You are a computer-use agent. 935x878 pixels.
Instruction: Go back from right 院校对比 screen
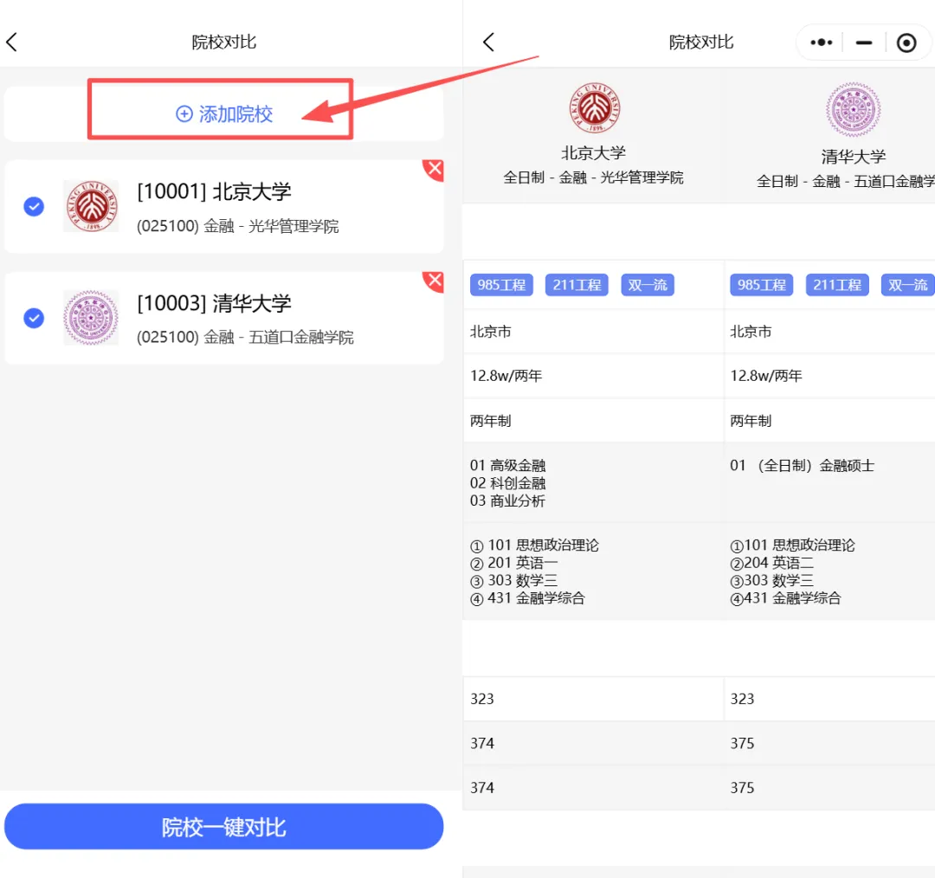(x=488, y=42)
